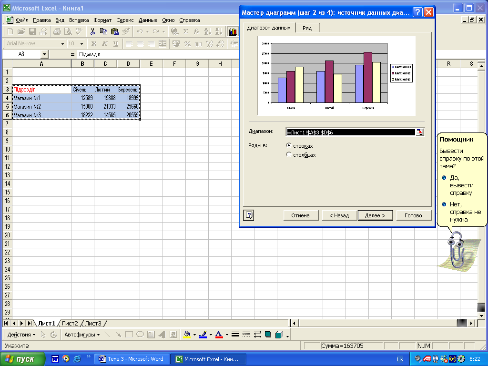Viewport: 488px width, 366px height.
Task: Click the Готово button
Action: click(414, 215)
